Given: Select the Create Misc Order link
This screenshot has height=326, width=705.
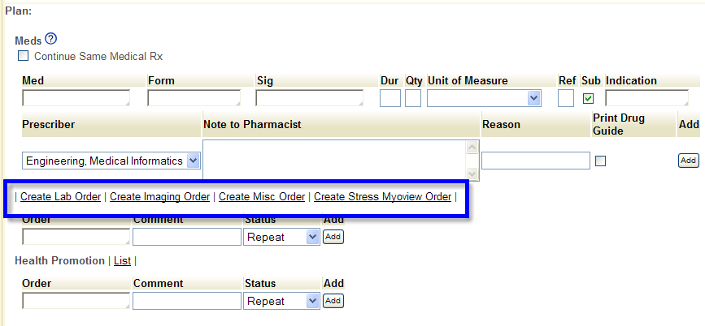Looking at the screenshot, I should coord(262,197).
